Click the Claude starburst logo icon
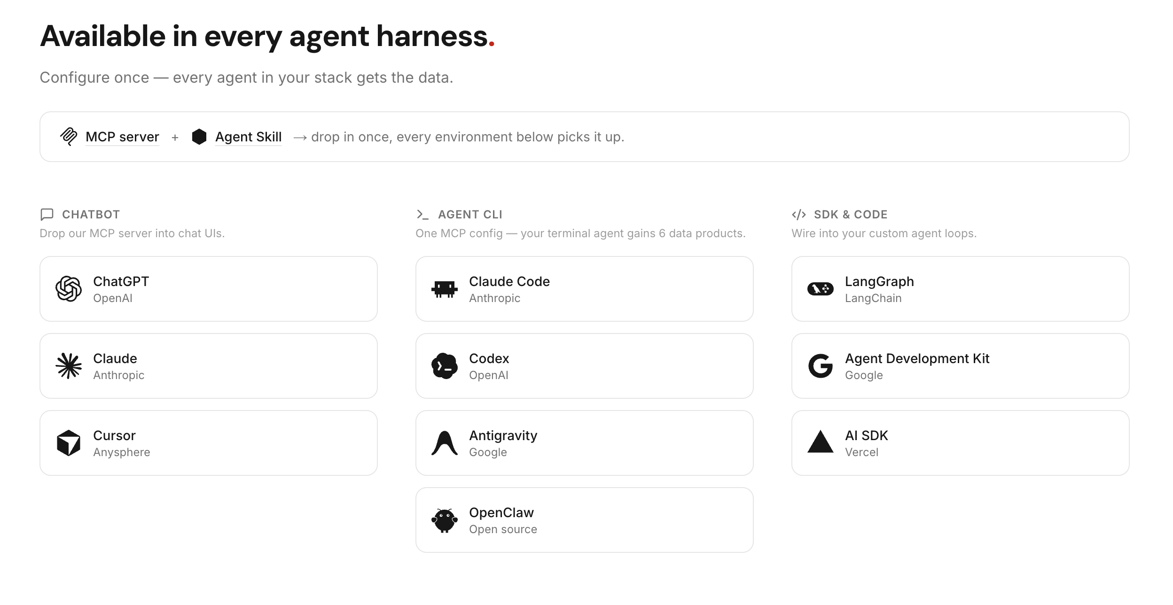This screenshot has height=605, width=1173. pyautogui.click(x=69, y=366)
